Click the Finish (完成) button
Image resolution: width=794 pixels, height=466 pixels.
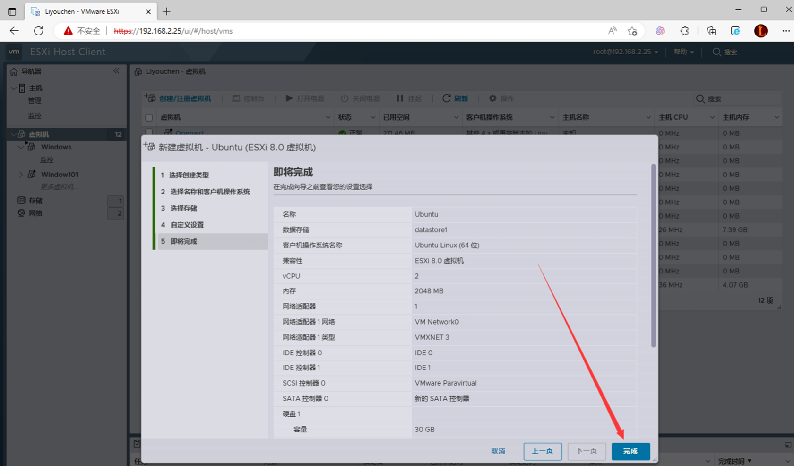click(630, 451)
